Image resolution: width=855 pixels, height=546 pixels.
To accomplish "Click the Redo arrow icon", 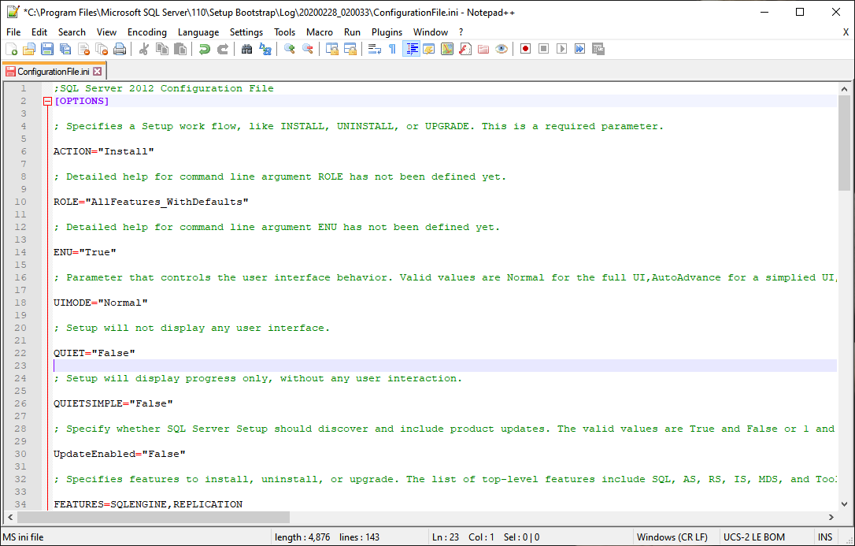I will click(223, 49).
